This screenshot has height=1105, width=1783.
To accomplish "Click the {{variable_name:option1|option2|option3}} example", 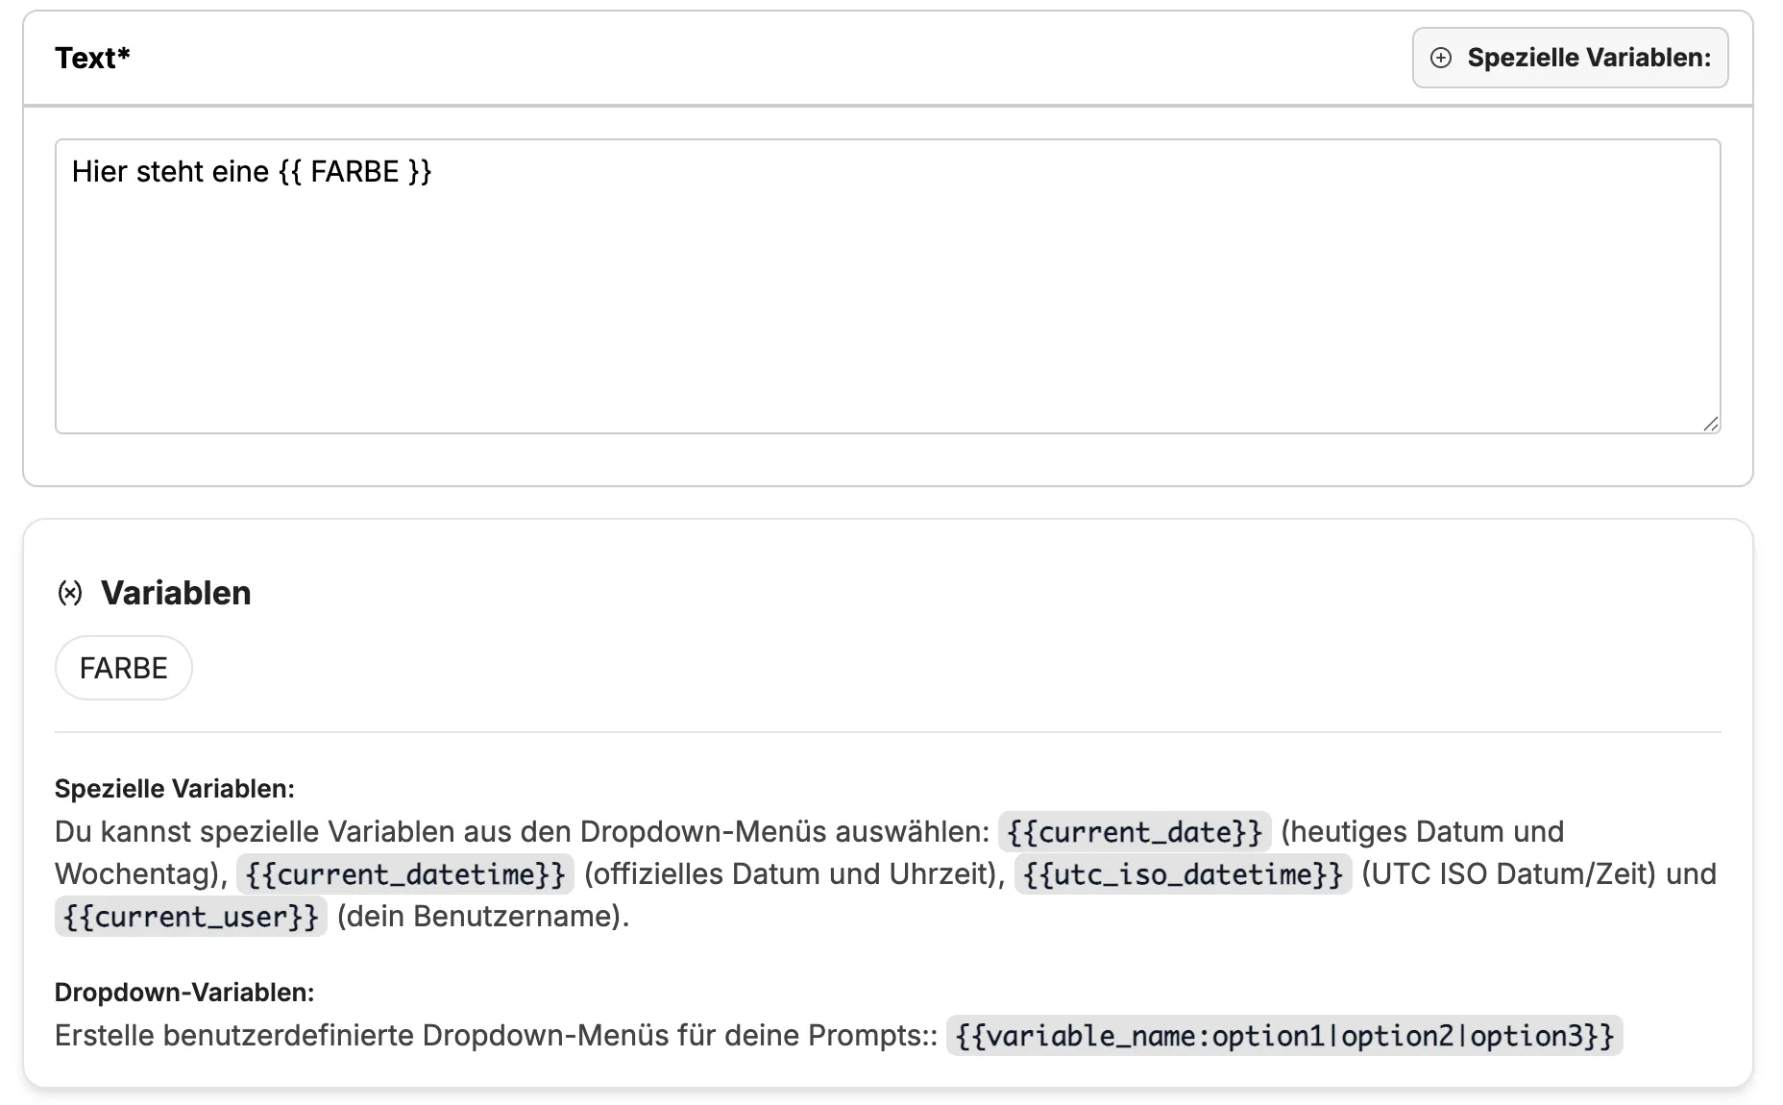I will (x=1284, y=1036).
